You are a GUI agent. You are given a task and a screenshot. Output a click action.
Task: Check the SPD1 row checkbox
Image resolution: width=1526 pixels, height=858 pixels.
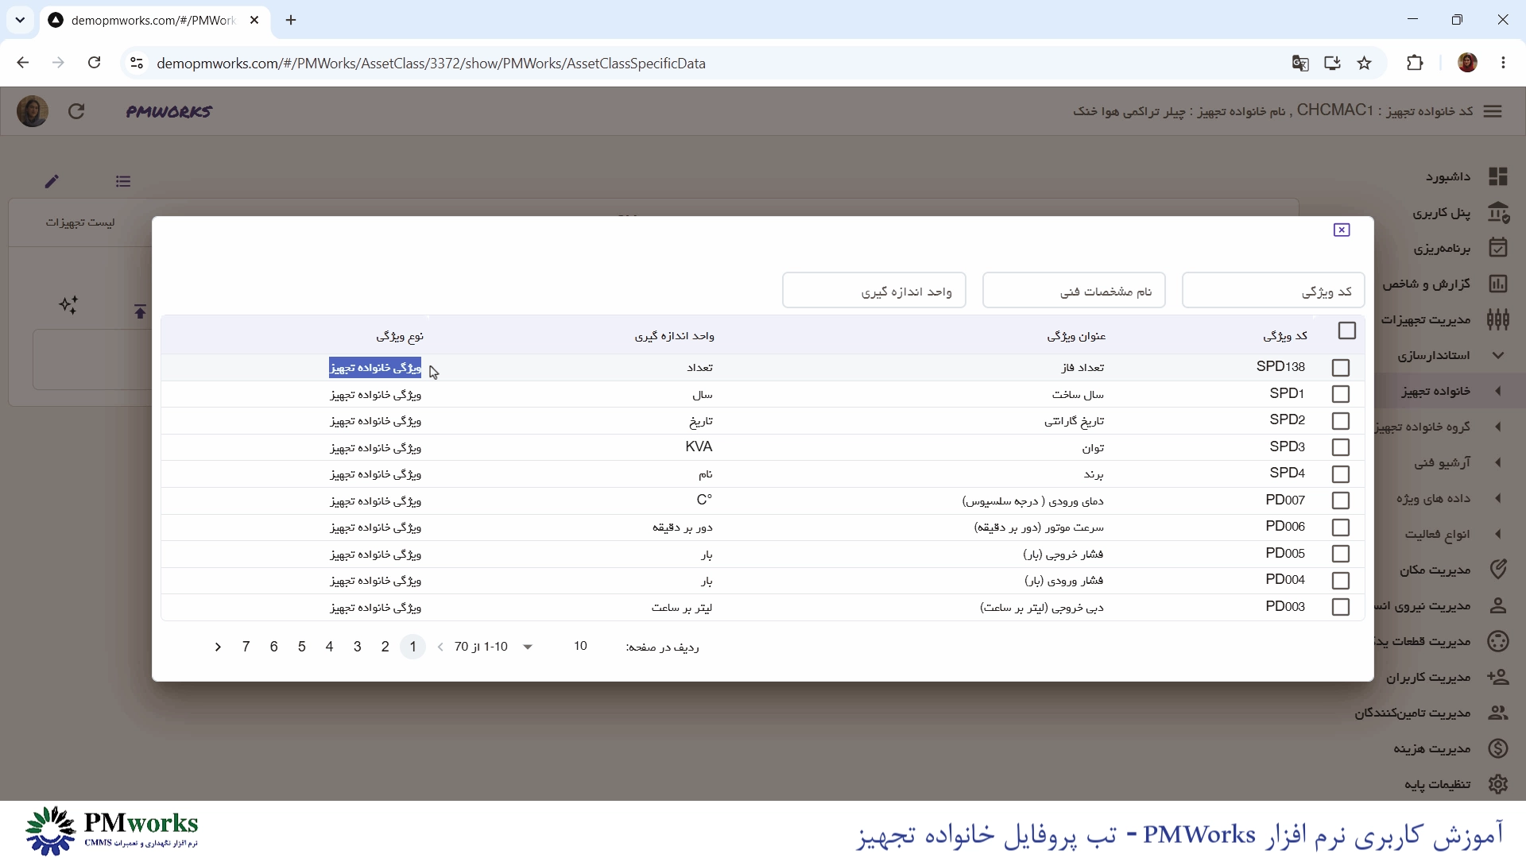(x=1340, y=394)
